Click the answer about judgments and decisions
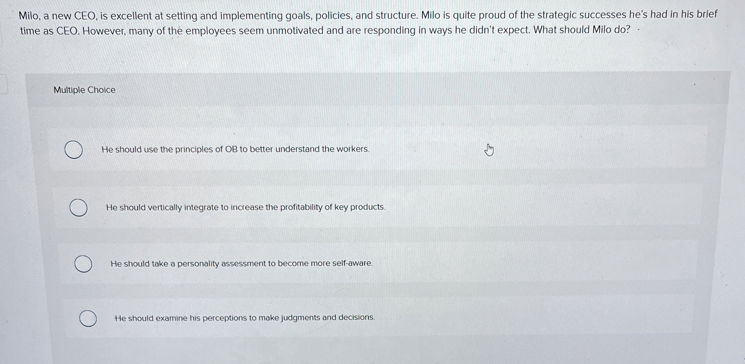The image size is (745, 364). (245, 318)
